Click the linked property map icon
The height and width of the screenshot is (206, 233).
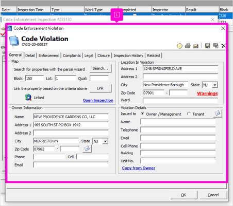(28, 97)
